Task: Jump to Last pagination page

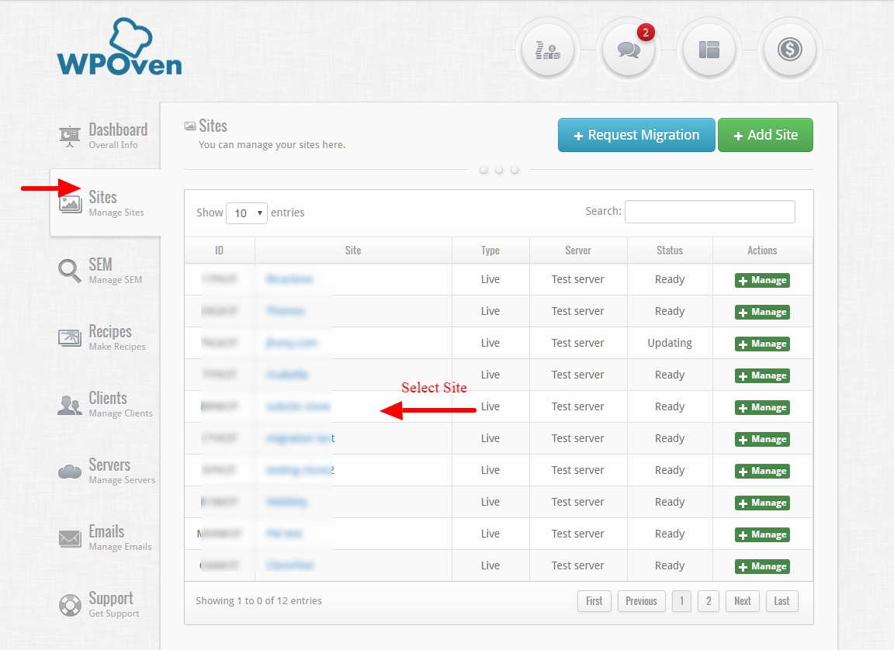Action: pos(781,601)
